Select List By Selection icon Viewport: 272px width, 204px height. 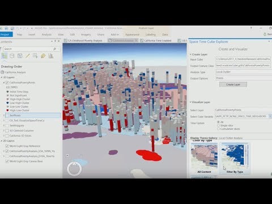(20, 56)
